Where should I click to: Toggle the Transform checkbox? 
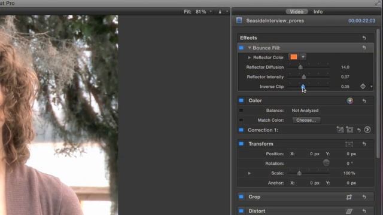[241, 144]
